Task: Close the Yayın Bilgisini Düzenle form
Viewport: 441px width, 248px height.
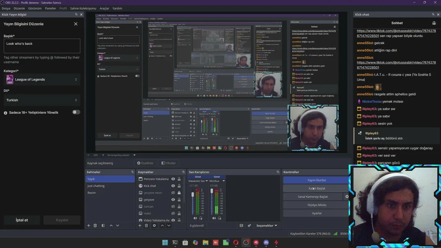Action: coord(76,24)
